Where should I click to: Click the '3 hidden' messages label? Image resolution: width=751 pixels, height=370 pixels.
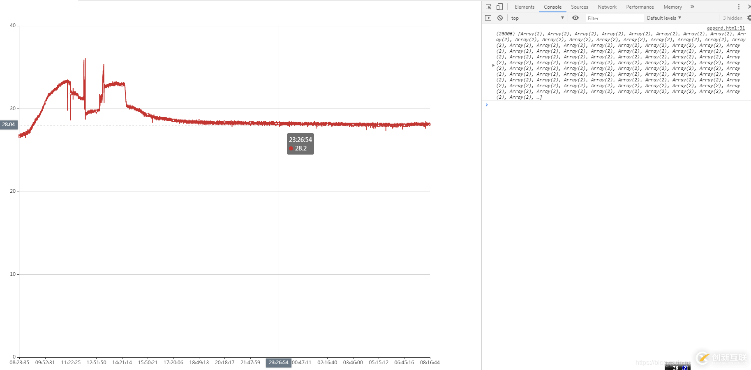733,18
